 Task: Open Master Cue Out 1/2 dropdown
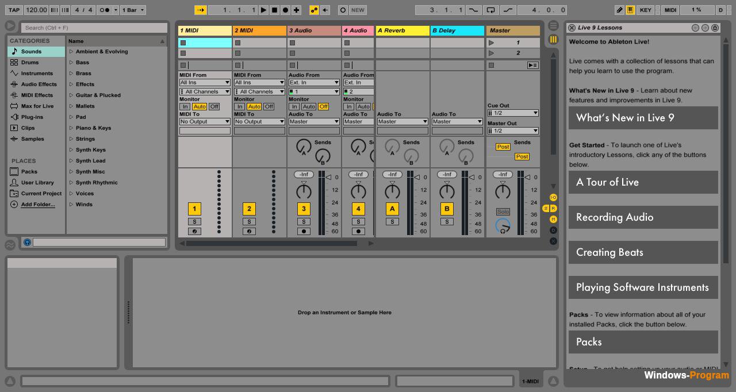click(x=513, y=113)
